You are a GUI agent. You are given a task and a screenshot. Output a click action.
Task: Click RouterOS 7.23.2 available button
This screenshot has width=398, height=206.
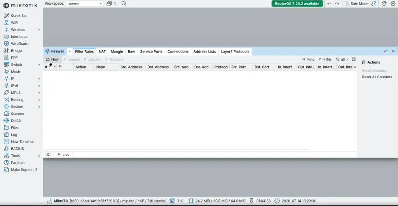(x=297, y=4)
